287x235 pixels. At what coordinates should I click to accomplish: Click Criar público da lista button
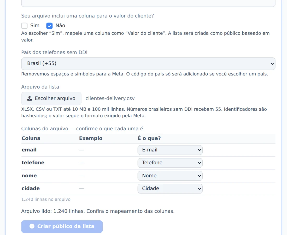pyautogui.click(x=62, y=227)
